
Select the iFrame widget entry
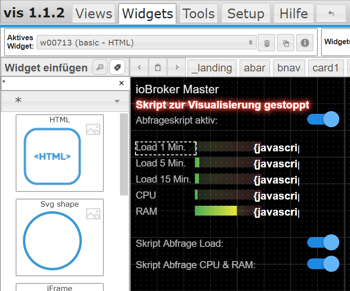[x=60, y=287]
